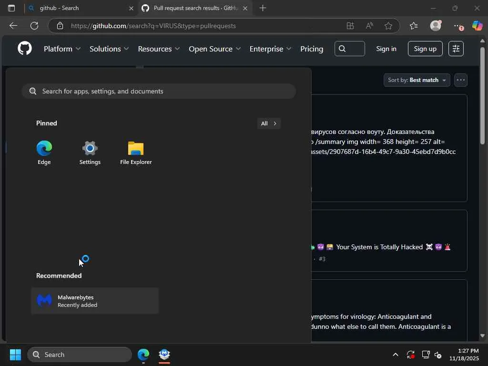This screenshot has height=366, width=488.
Task: Expand the Resources menu
Action: [159, 49]
